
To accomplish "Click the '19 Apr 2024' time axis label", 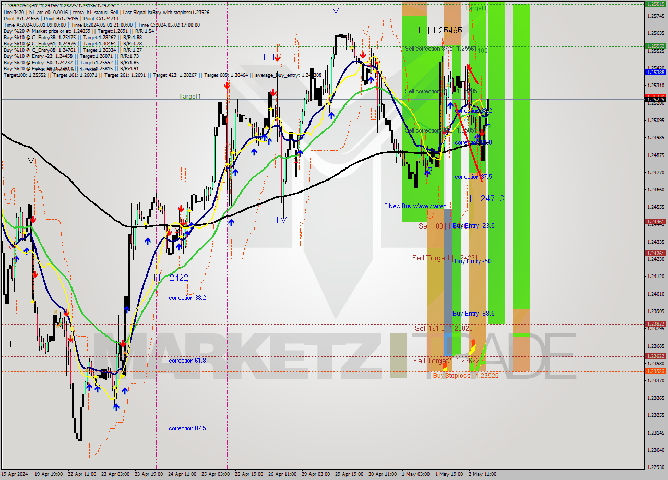I will tap(16, 474).
